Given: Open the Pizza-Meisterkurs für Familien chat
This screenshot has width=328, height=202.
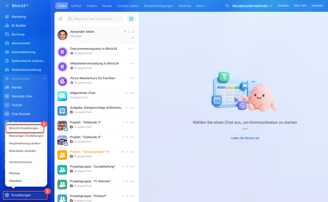Looking at the screenshot, I should pyautogui.click(x=96, y=81).
